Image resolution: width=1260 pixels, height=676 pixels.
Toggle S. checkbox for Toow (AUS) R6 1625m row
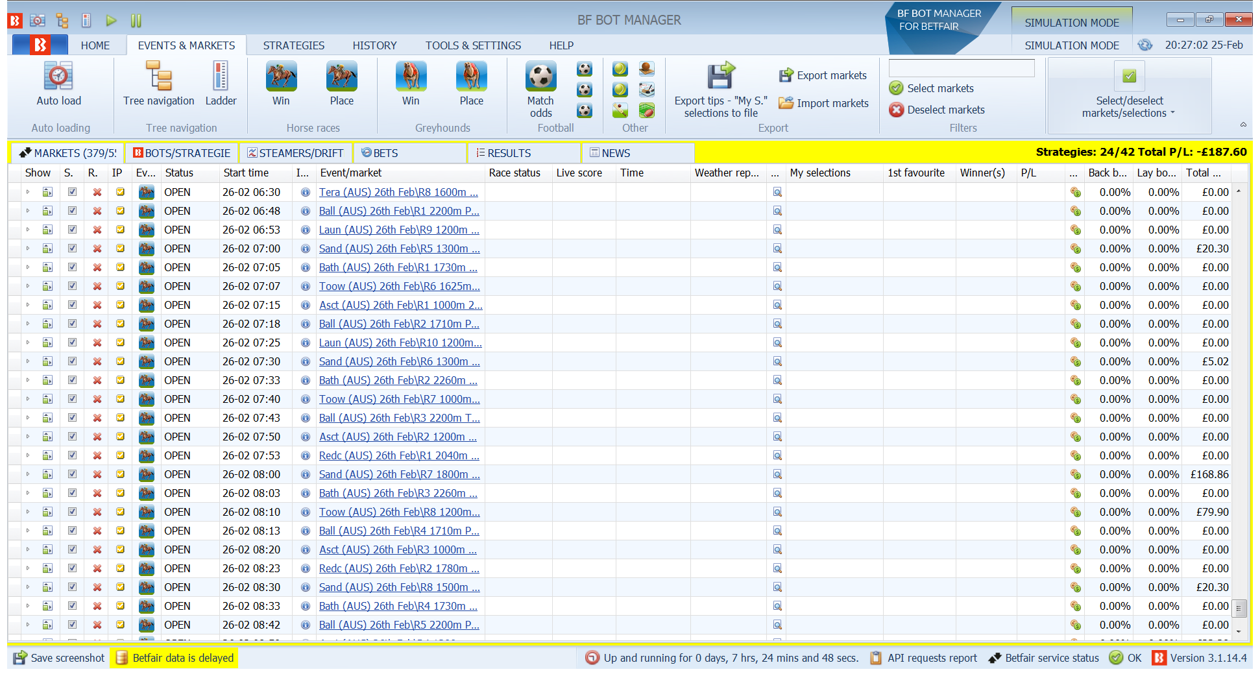[x=72, y=286]
